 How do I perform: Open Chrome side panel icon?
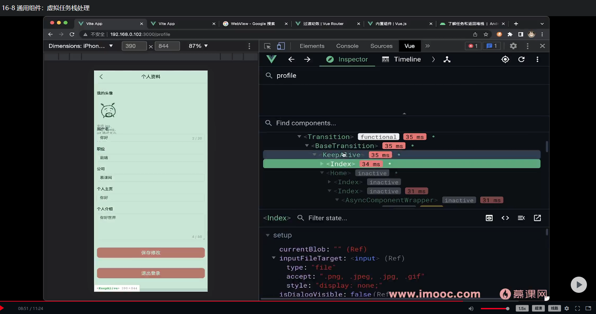[521, 34]
